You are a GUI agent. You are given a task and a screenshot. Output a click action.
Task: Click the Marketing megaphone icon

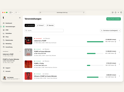(4, 44)
